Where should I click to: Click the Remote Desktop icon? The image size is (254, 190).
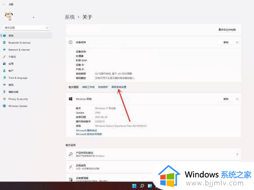point(71,167)
